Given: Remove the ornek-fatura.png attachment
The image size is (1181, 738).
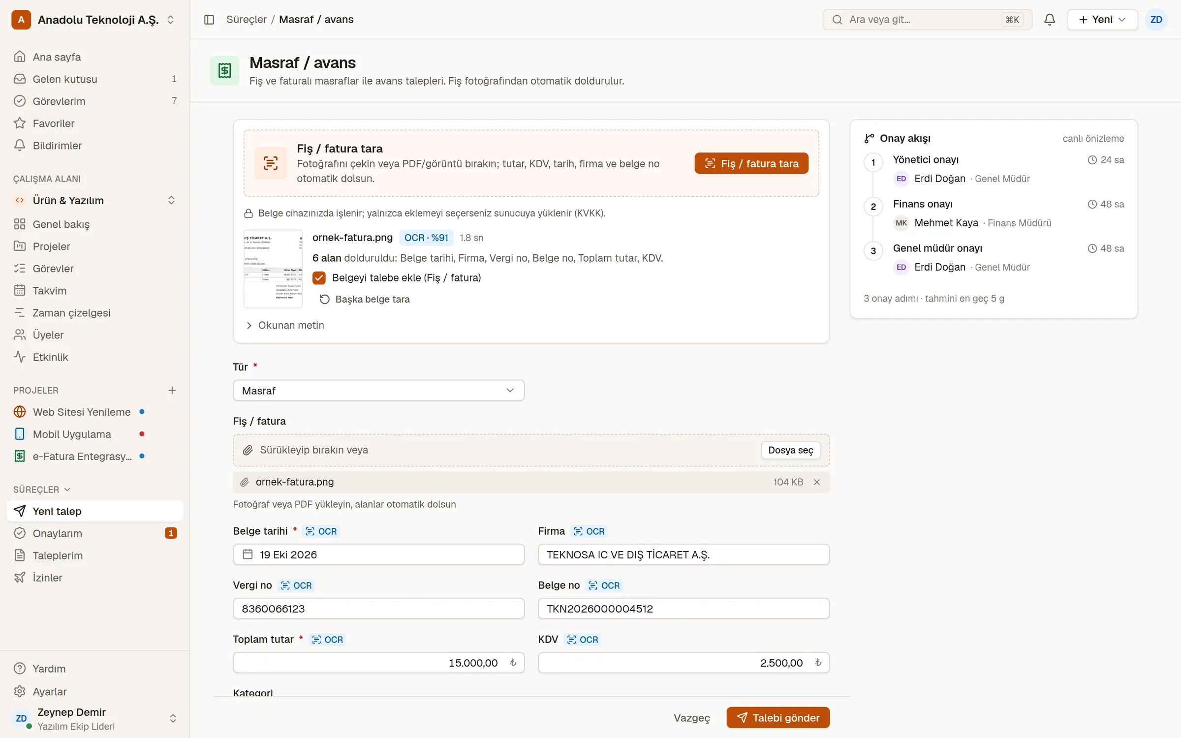Looking at the screenshot, I should 817,482.
